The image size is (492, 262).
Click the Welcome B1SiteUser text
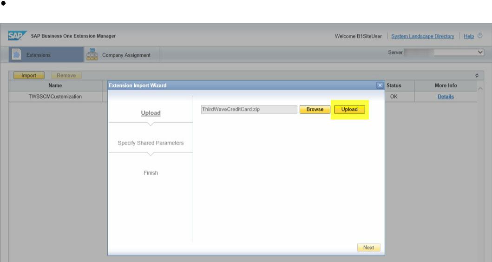point(358,36)
